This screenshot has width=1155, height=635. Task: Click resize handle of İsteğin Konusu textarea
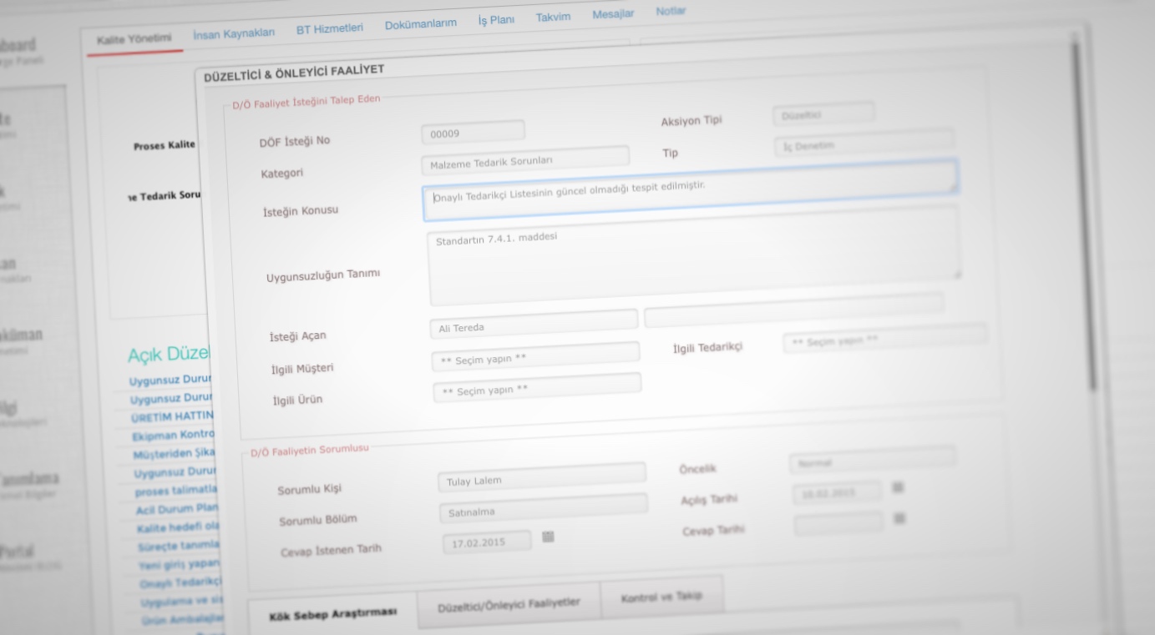pyautogui.click(x=953, y=189)
